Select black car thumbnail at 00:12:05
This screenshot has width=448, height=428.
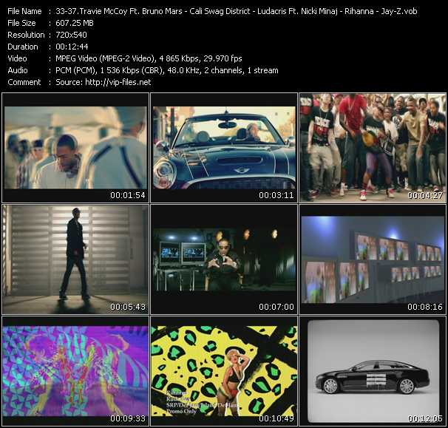[373, 371]
